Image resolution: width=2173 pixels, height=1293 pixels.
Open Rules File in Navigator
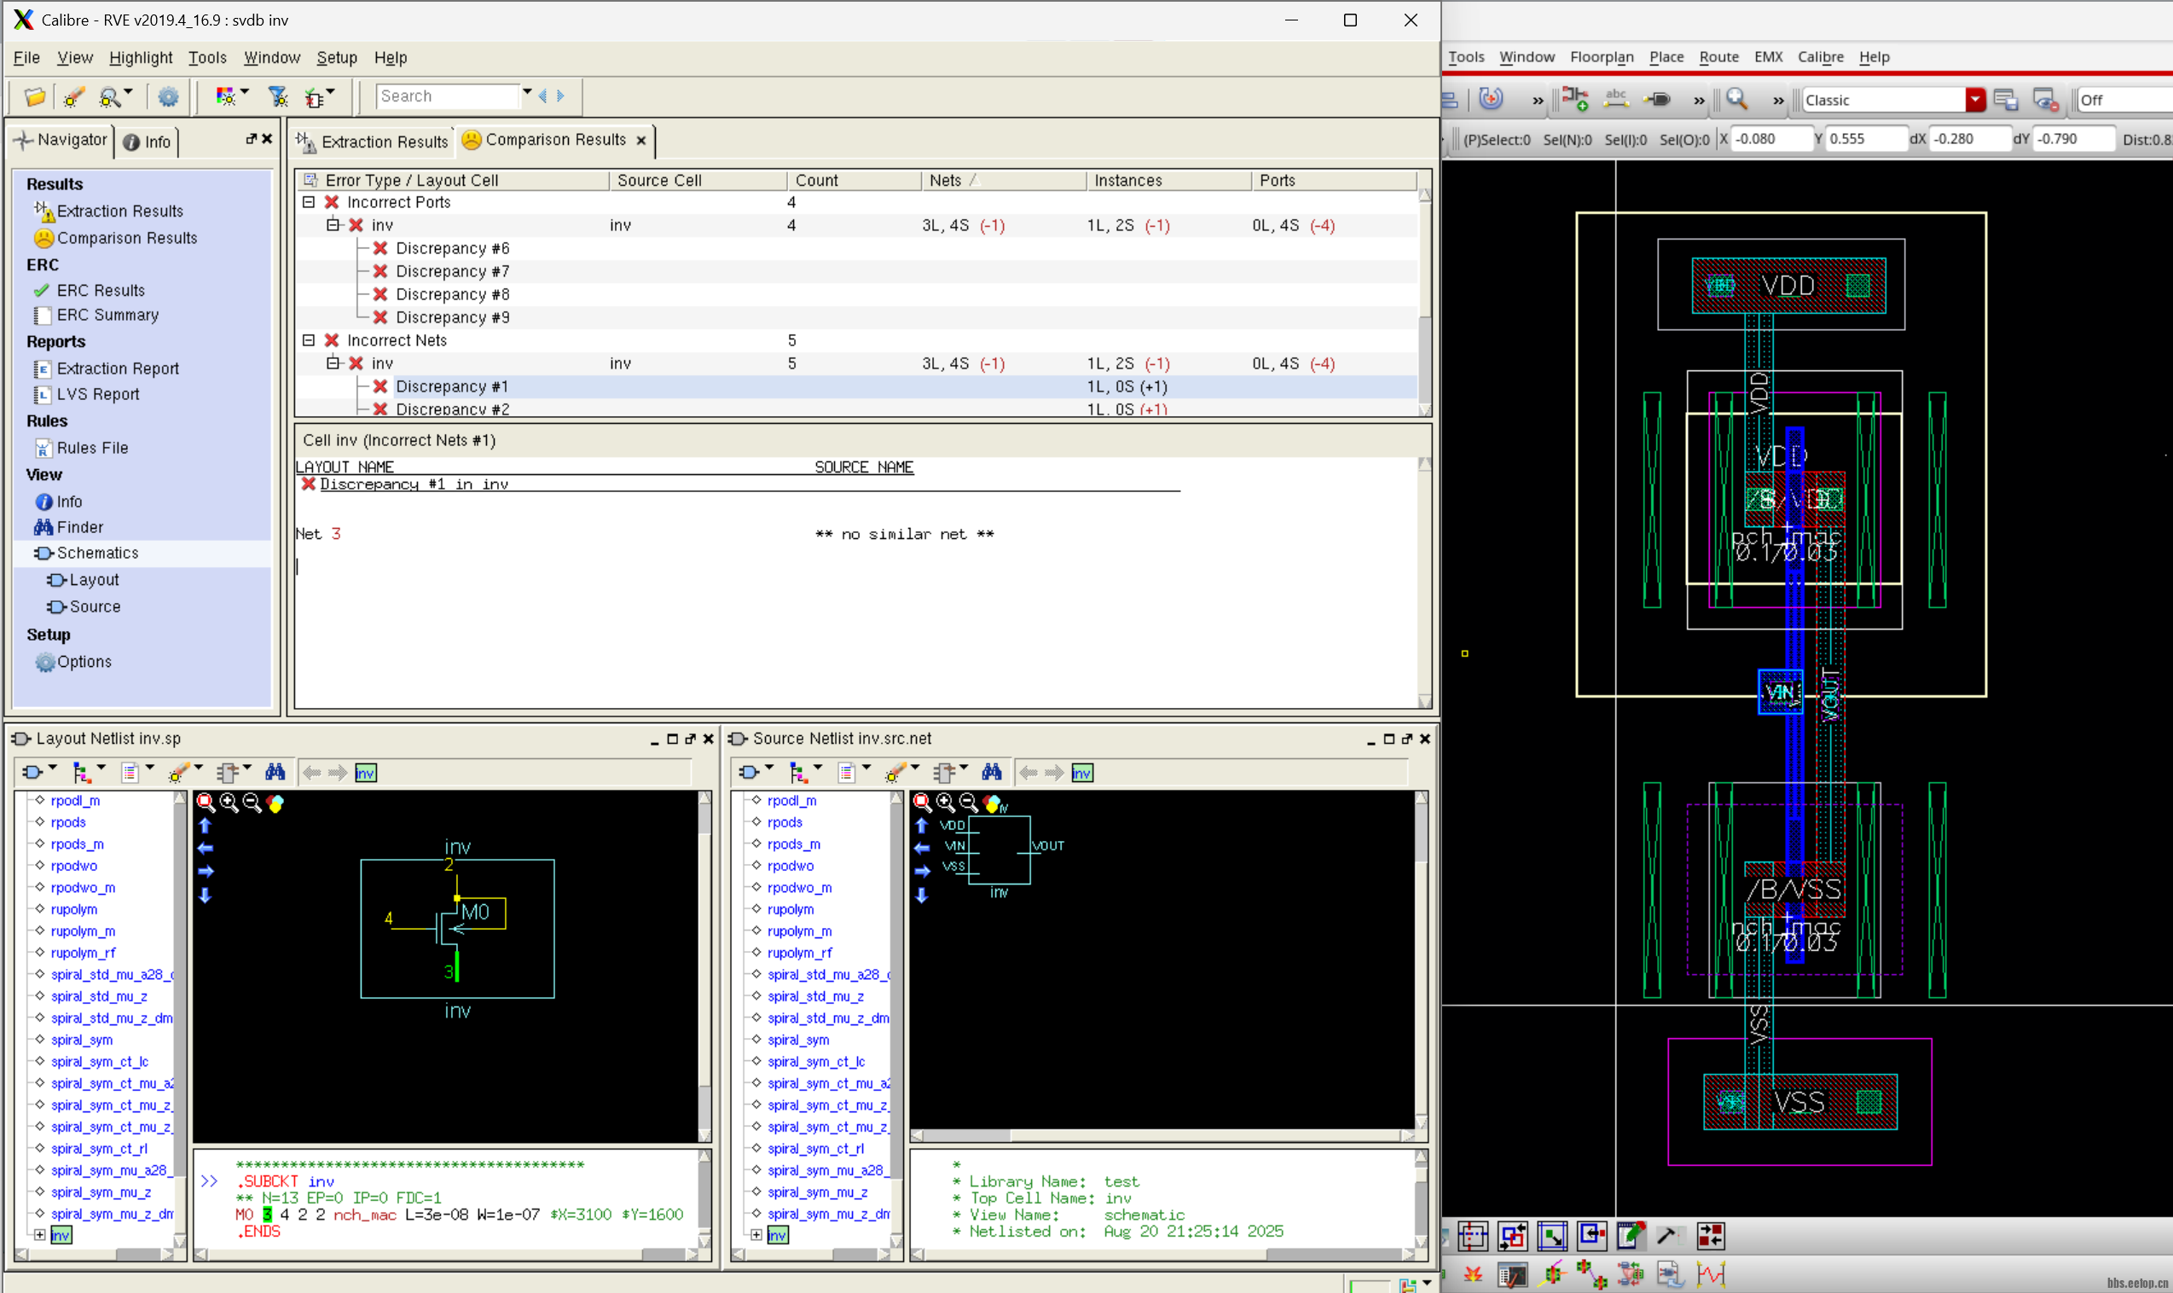pyautogui.click(x=92, y=448)
